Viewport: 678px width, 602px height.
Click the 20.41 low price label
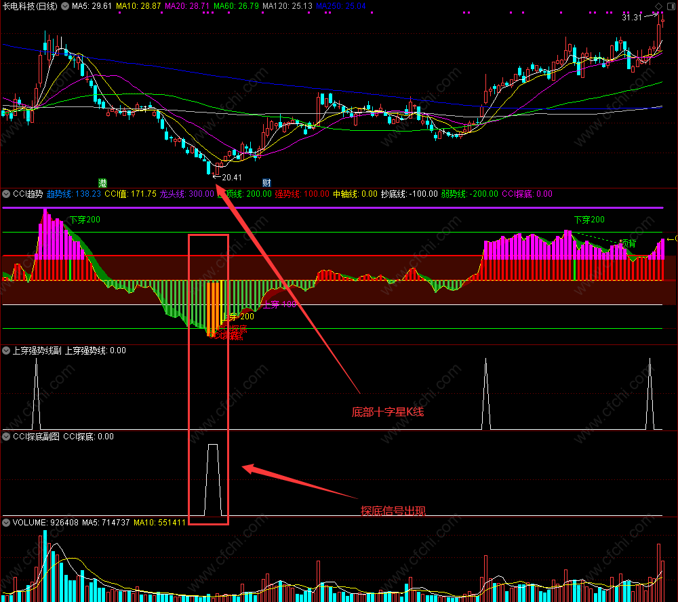[232, 178]
